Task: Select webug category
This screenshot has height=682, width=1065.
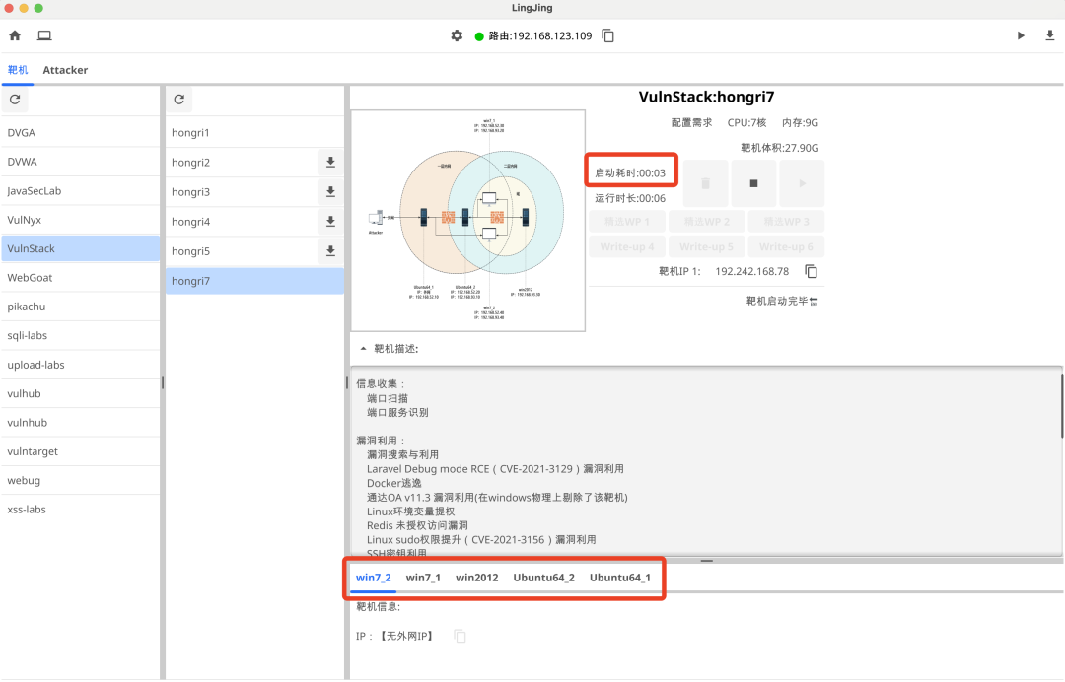Action: coord(80,480)
